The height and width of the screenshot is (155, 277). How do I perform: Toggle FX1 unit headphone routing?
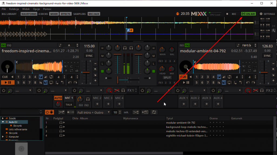pos(123,91)
